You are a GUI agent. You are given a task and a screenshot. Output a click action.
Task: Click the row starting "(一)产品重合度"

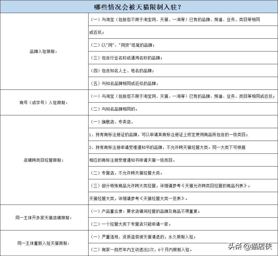click(x=183, y=211)
